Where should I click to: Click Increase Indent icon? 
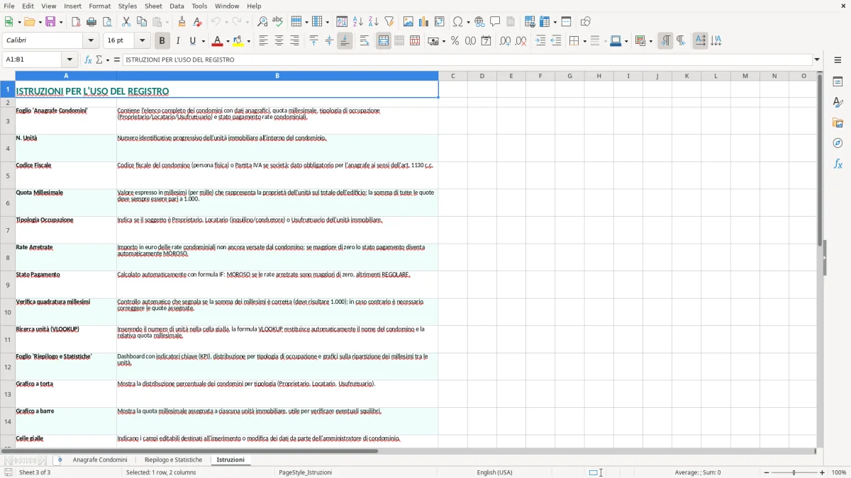coord(540,41)
